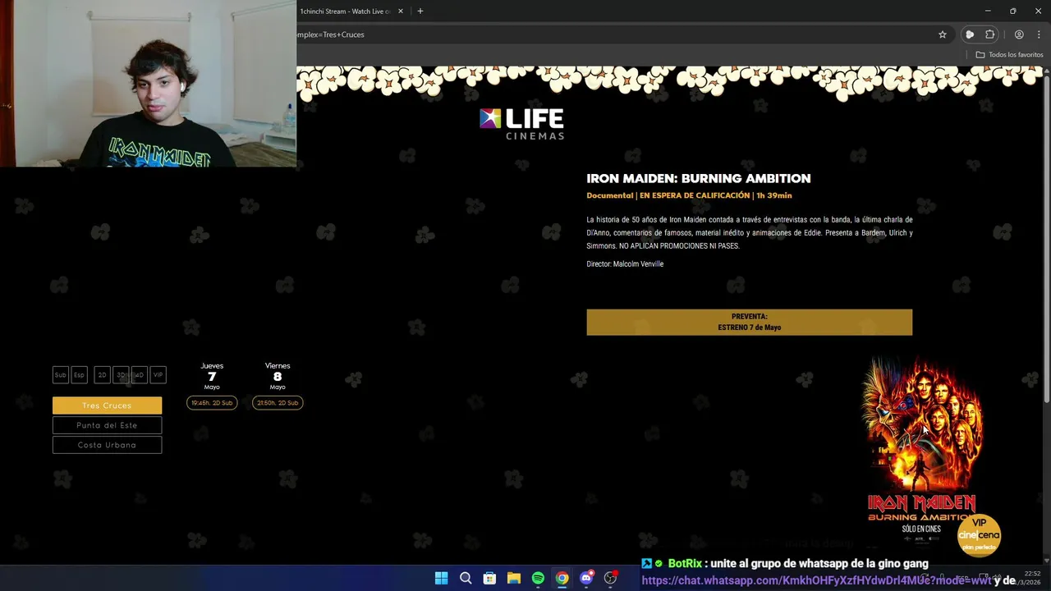Select the Costa Urbana complex

point(107,445)
